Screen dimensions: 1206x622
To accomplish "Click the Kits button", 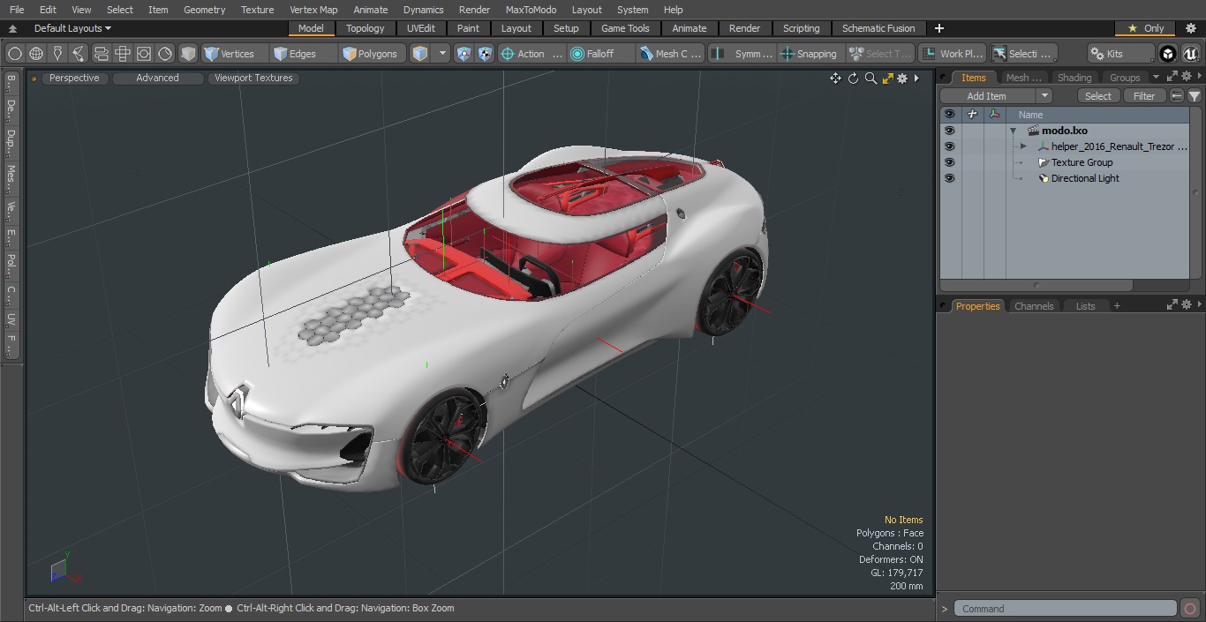I will point(1120,54).
